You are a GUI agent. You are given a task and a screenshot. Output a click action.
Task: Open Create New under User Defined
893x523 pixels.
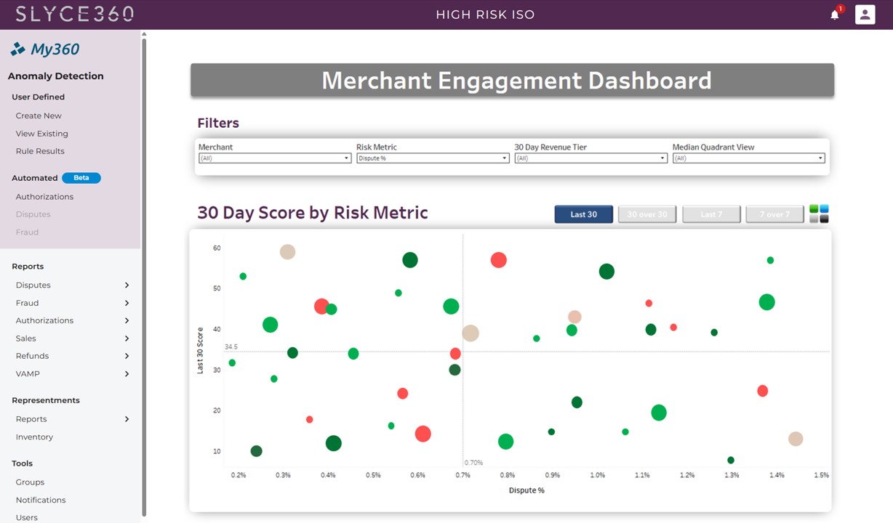point(39,115)
